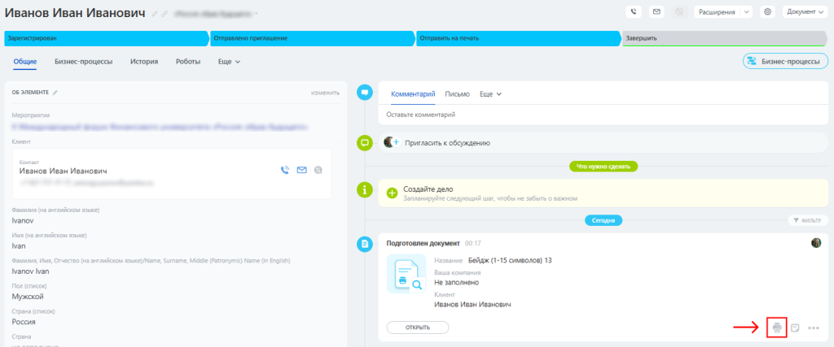
Task: Open contact Иванов Иван Иванович in Клиент card
Action: click(64, 171)
